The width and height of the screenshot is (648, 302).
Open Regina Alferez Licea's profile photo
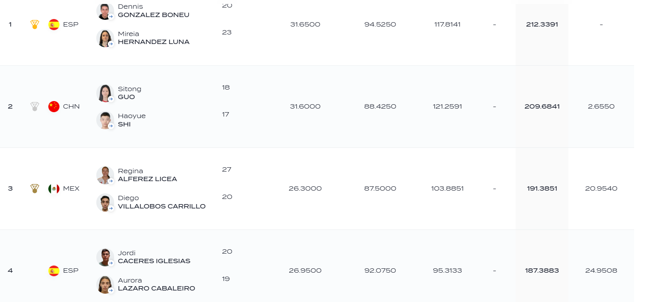[105, 175]
